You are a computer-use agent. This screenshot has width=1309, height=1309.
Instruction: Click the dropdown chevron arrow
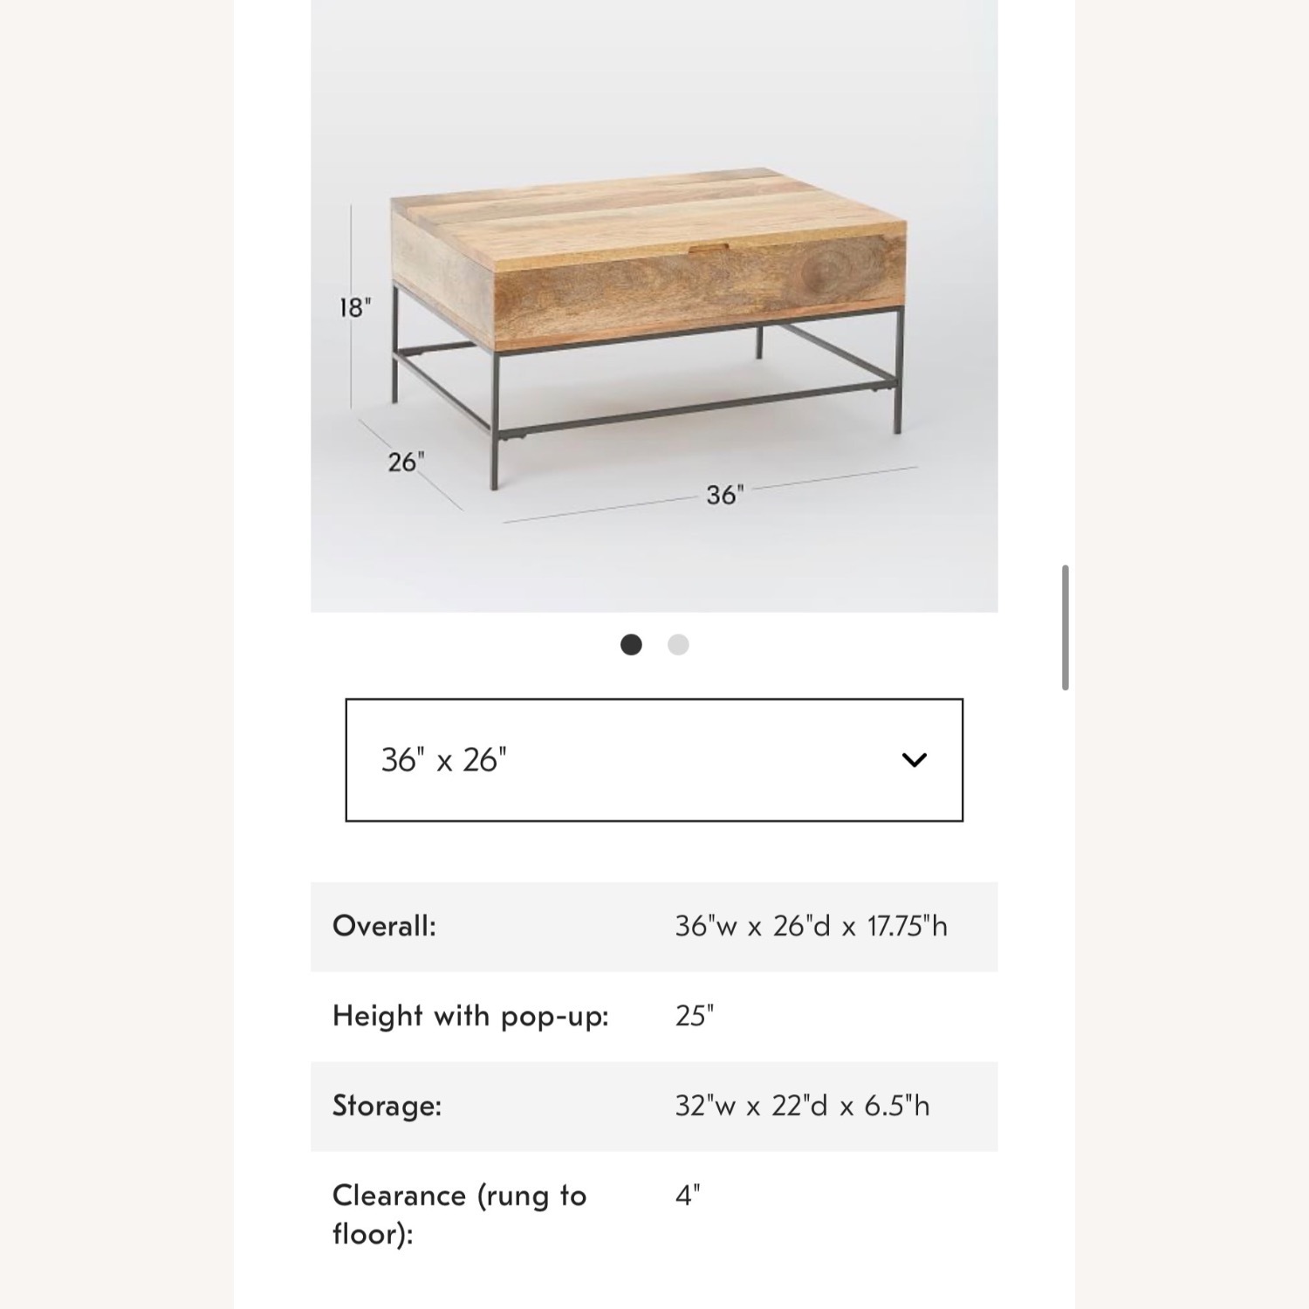pos(913,760)
